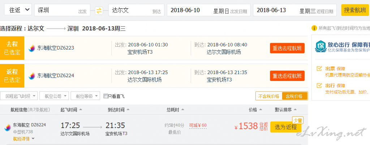The image size is (370, 145).
Task: Click the 出行 保障 checkmark icon
Action: tap(319, 86)
